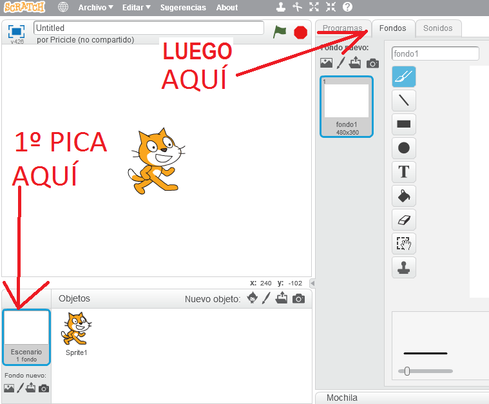Paint a new sprite

click(266, 298)
